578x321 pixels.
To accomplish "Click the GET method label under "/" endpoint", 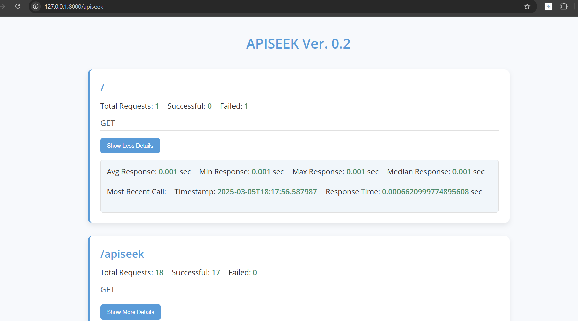I will (x=108, y=123).
